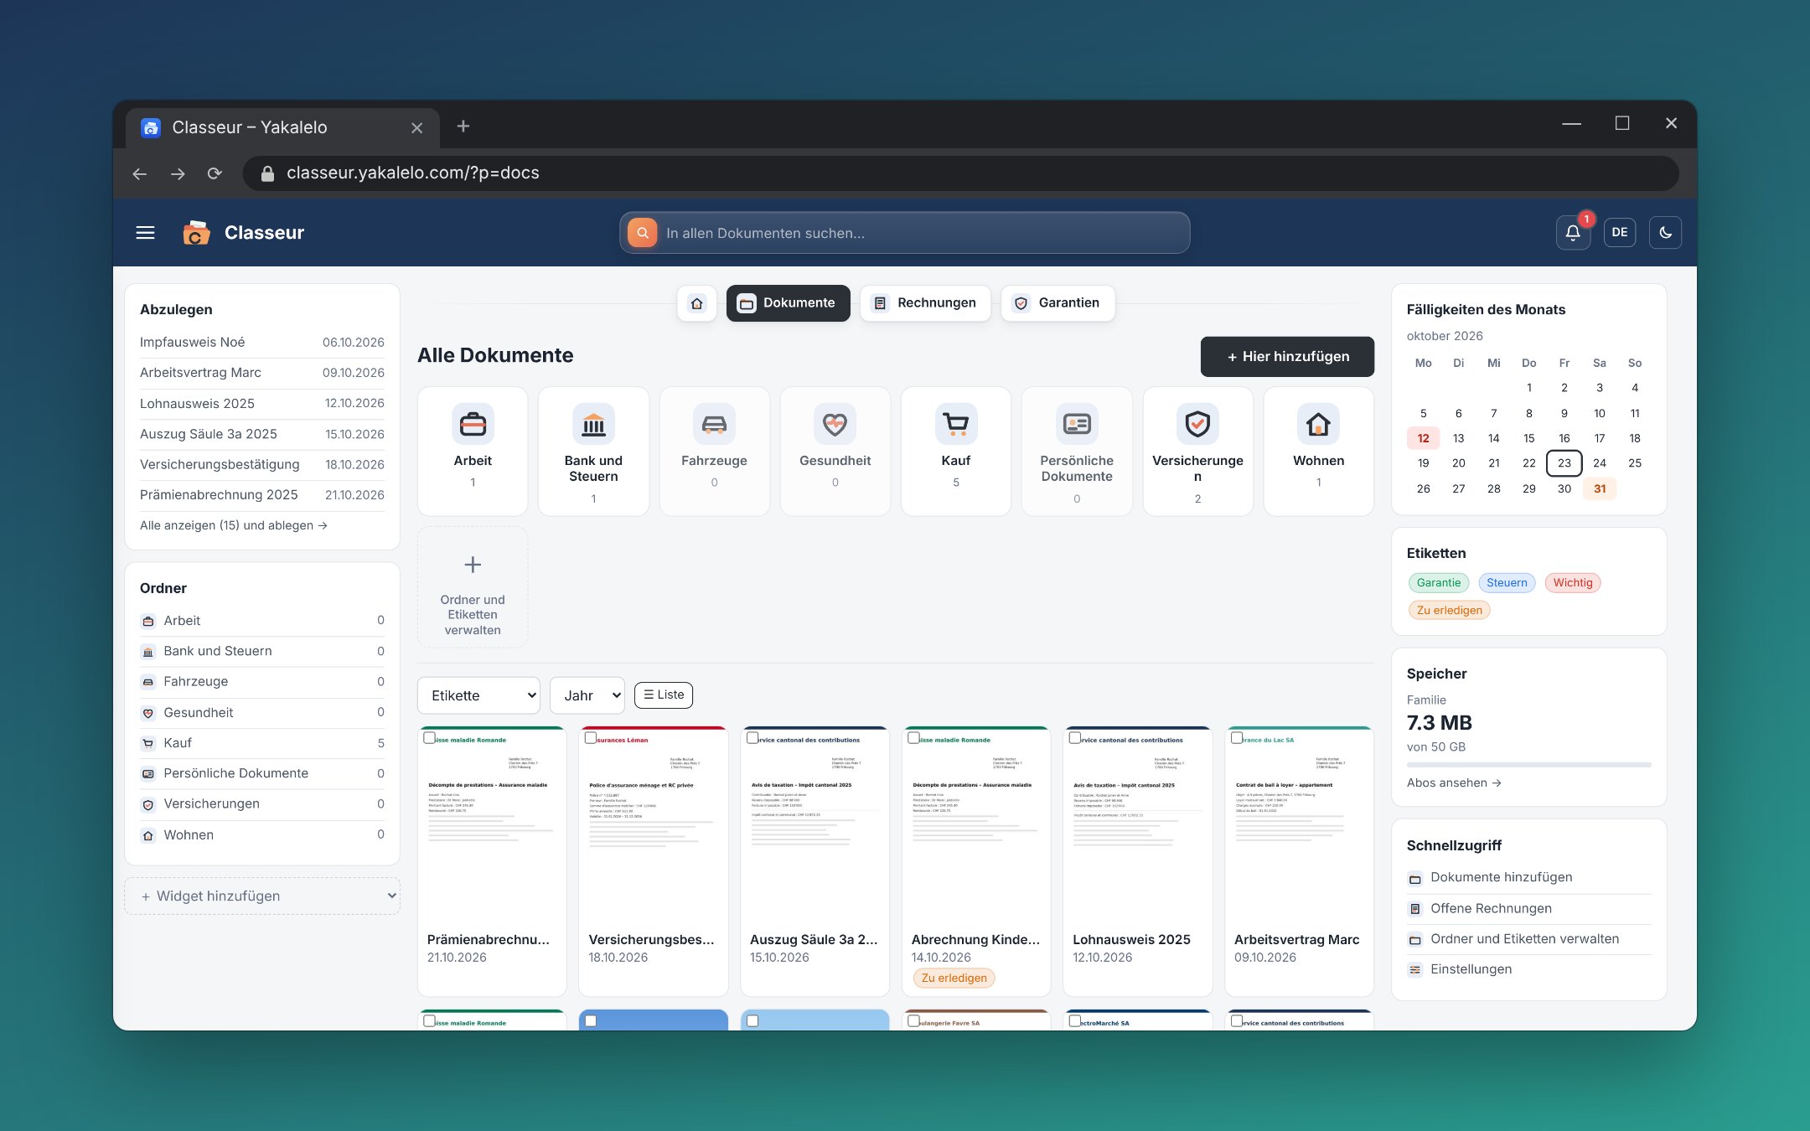Image resolution: width=1810 pixels, height=1131 pixels.
Task: Open the Jahr filter dropdown
Action: (x=587, y=695)
